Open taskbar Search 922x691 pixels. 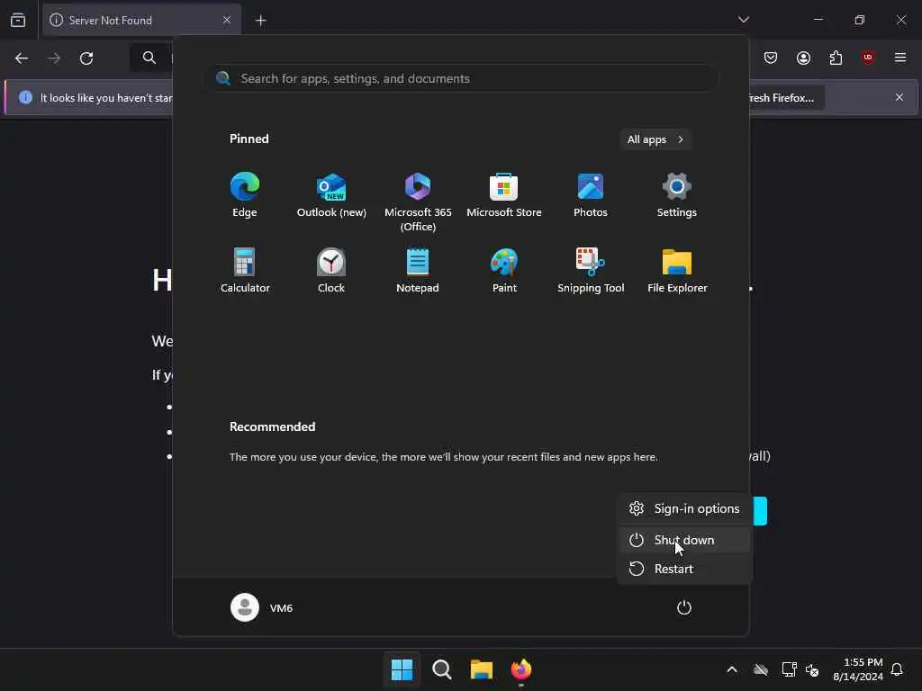click(441, 669)
